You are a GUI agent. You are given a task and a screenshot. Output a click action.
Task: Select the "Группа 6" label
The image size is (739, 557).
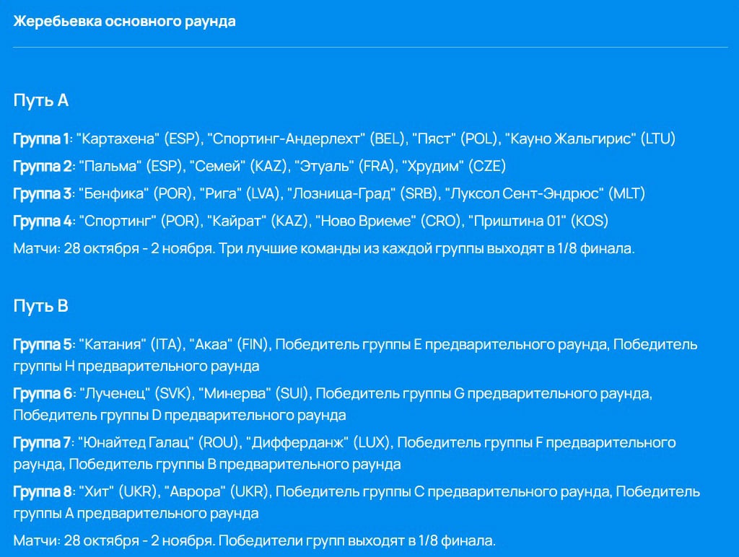click(x=43, y=393)
